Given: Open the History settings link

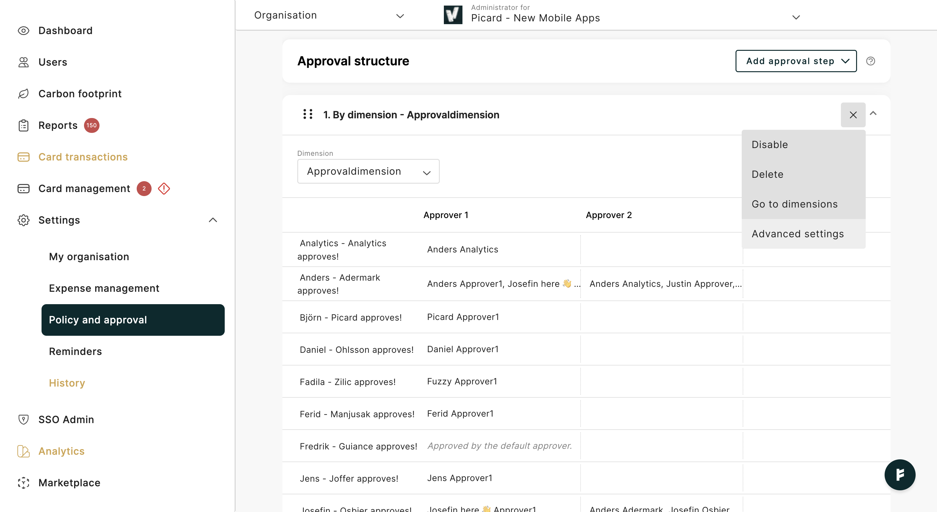Looking at the screenshot, I should 67,383.
